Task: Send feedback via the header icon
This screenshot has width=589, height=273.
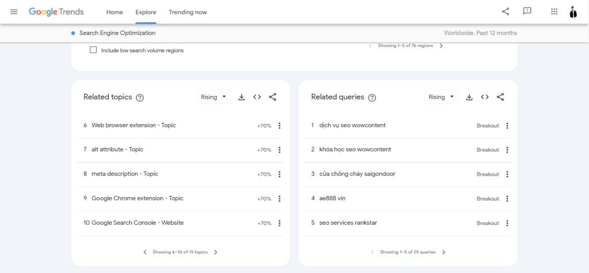Action: [x=527, y=11]
